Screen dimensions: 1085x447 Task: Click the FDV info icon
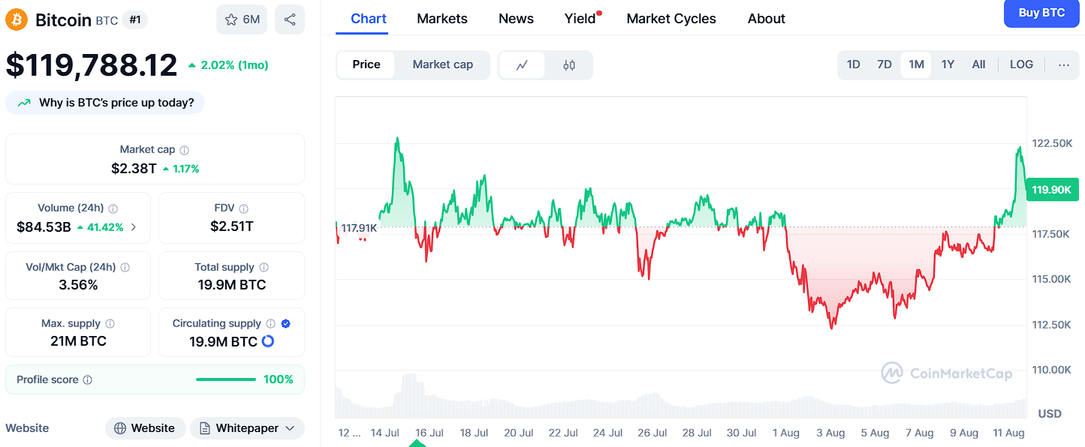(243, 208)
